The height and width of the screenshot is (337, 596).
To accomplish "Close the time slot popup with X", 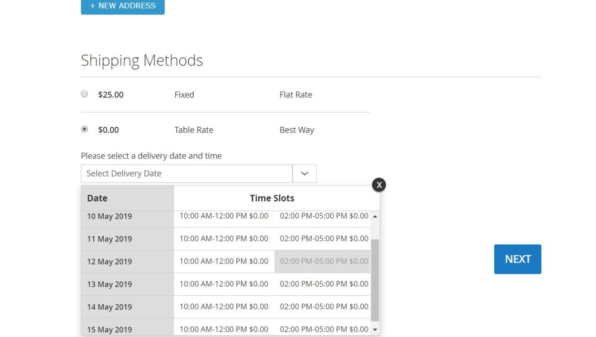I will click(x=379, y=184).
